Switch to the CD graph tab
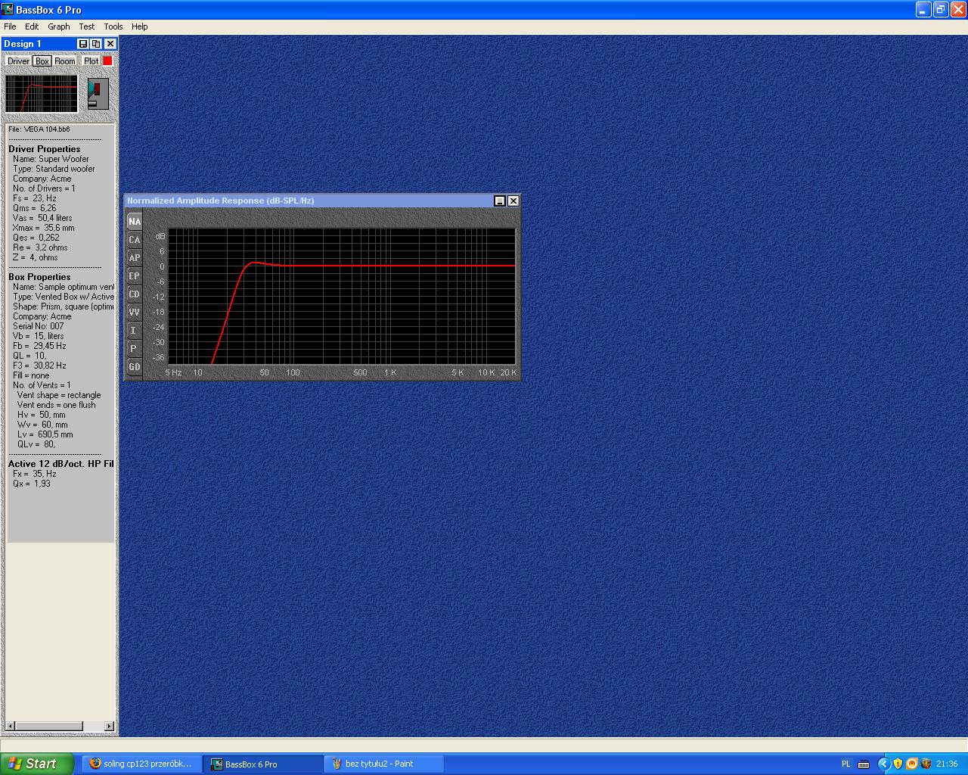968x775 pixels. (134, 294)
